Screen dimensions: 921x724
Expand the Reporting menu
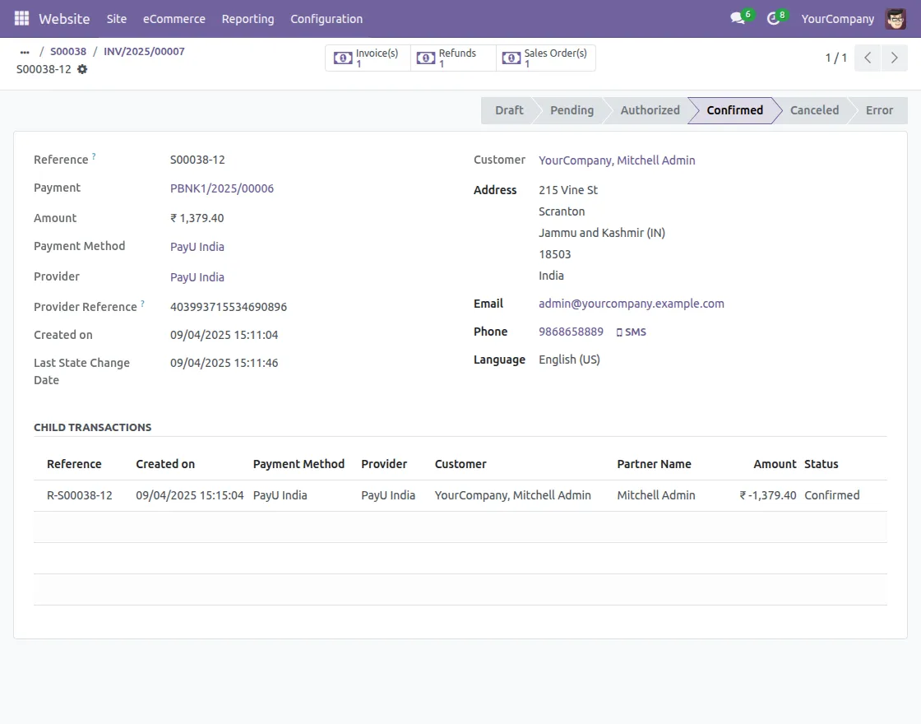click(248, 18)
